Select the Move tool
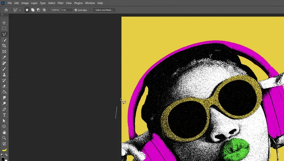284x161 pixels. (x=4, y=23)
